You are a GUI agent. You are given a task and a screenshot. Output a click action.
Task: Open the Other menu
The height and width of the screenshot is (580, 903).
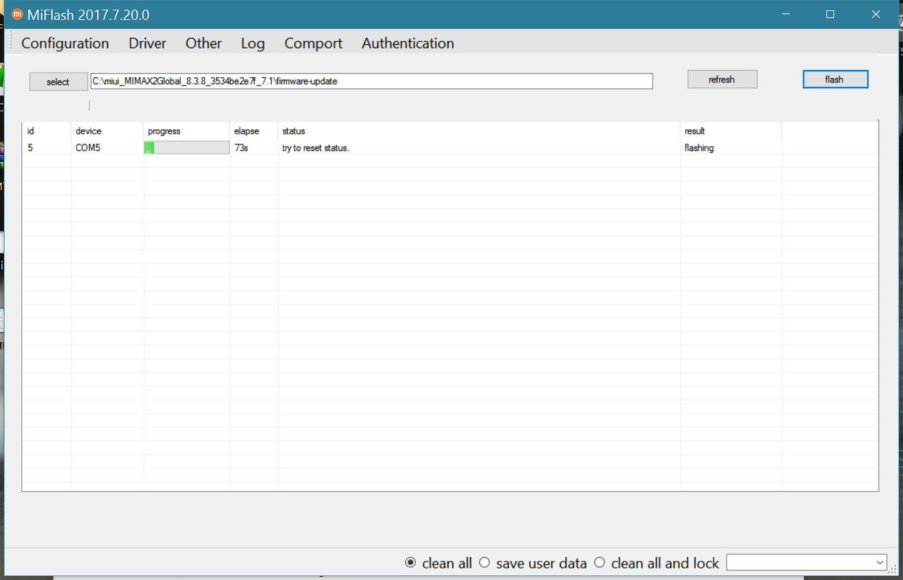[x=203, y=43]
